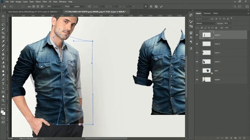Open the Glyphs panel icon
Image resolution: width=250 pixels, height=140 pixels.
tap(191, 49)
